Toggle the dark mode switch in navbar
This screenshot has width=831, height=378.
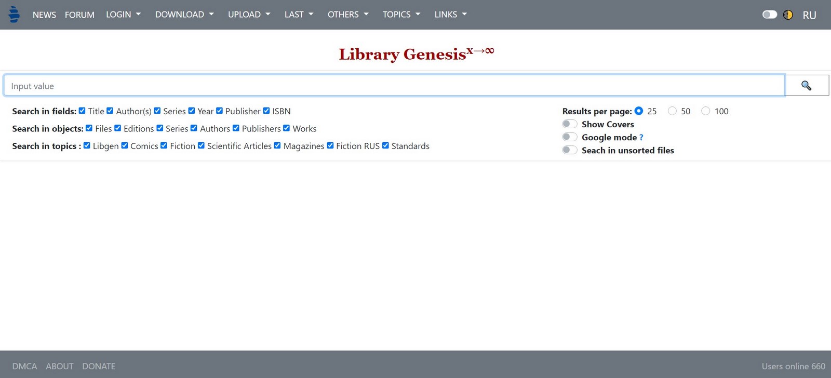[770, 15]
